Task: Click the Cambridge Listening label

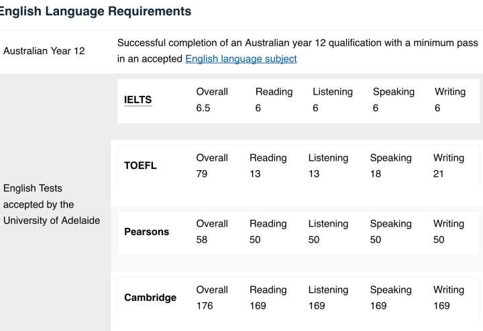Action: click(328, 289)
